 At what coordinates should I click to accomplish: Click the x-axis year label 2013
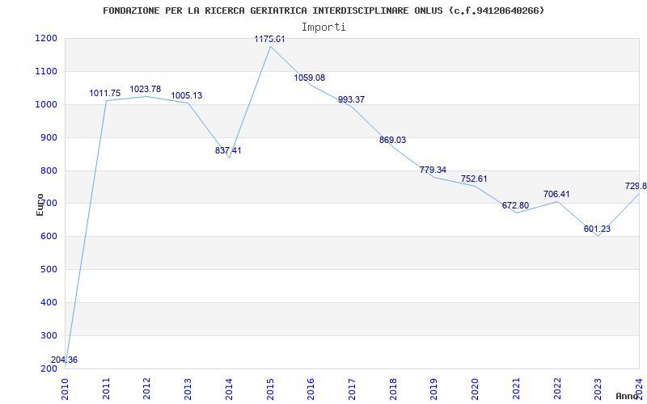188,389
